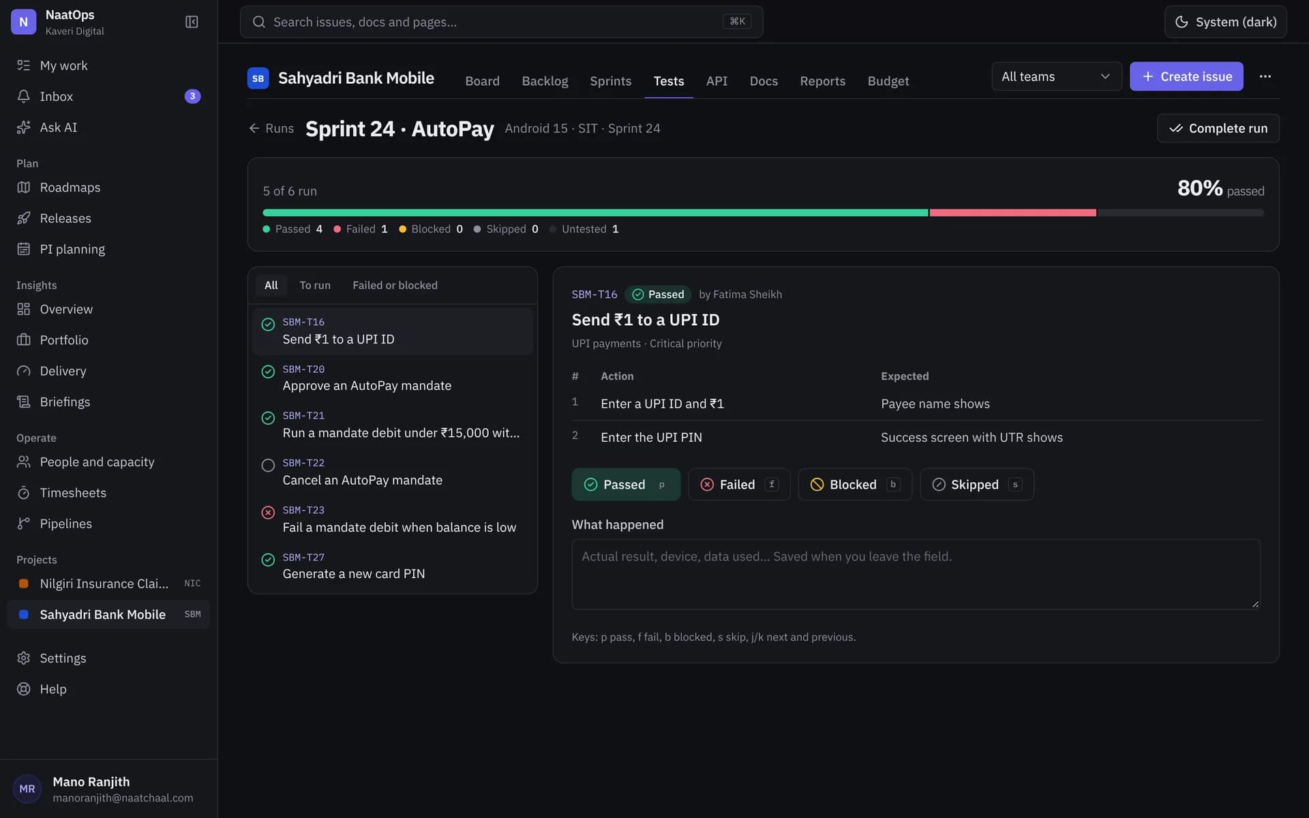Screen dimensions: 1309x818
Task: Click the red failed progress bar segment
Action: pyautogui.click(x=1013, y=213)
